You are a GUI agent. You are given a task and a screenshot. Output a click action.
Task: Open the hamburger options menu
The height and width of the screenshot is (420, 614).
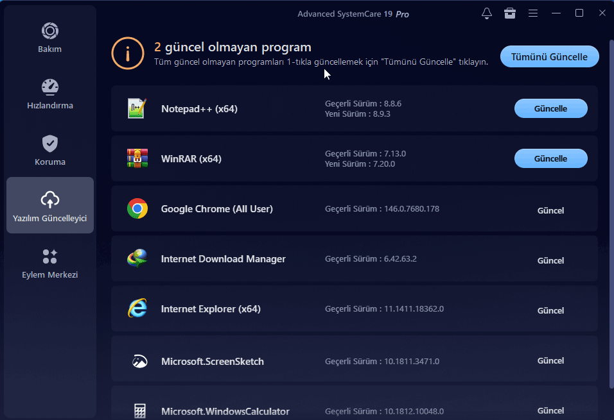tap(533, 13)
